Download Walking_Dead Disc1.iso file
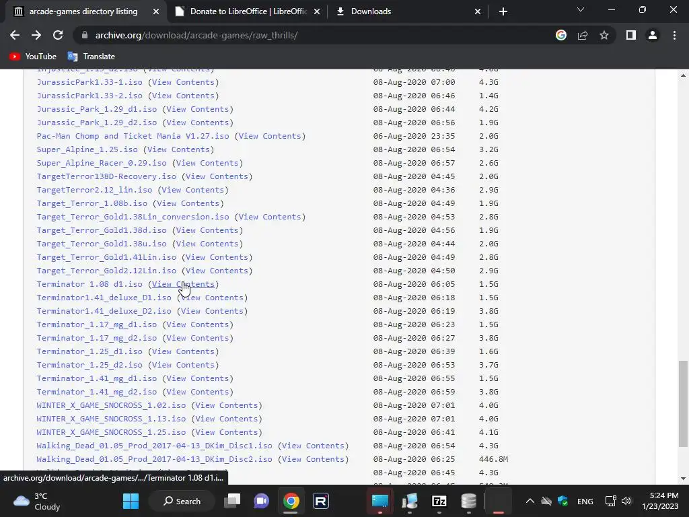This screenshot has height=517, width=689. [x=154, y=446]
